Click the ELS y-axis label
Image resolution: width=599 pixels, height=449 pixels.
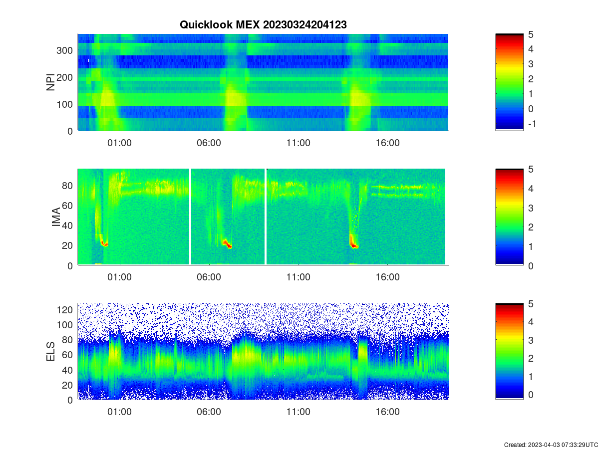[x=50, y=352]
